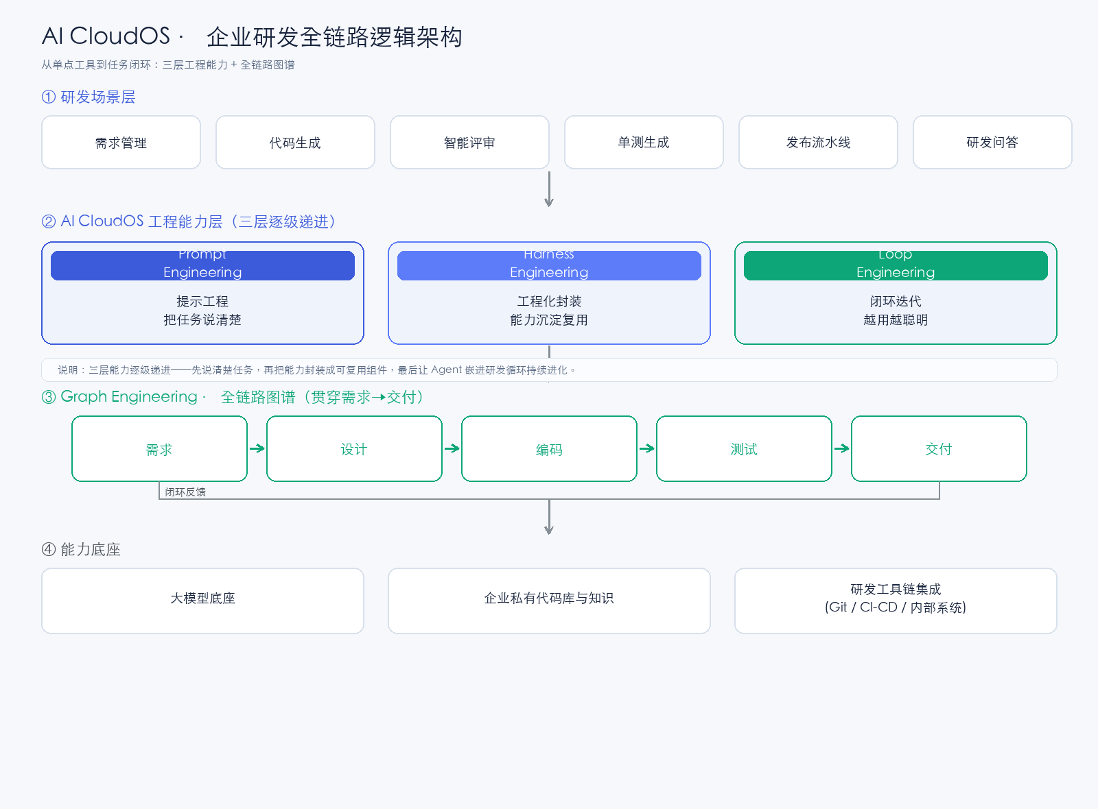
Task: Click the ③ Graph Engineering heading
Action: [x=232, y=397]
